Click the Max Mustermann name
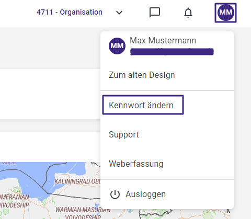Image resolution: width=251 pixels, height=219 pixels. (163, 40)
